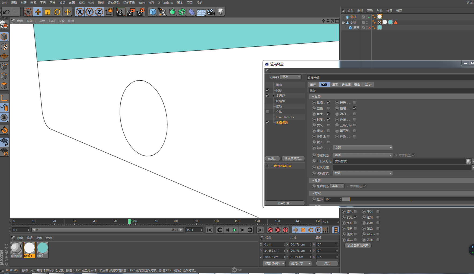Collapse the 类型 section
474x274 pixels.
point(313,97)
